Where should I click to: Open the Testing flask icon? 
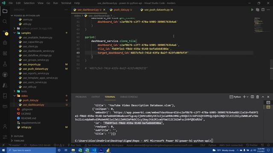5,64
